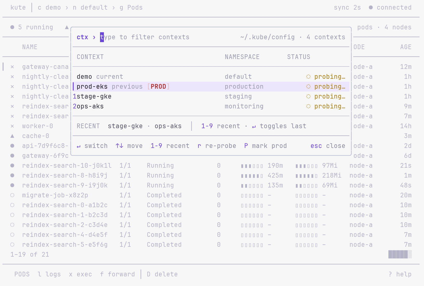The image size is (424, 286).
Task: Click the 'monitoring' namespace cell
Action: click(x=244, y=106)
